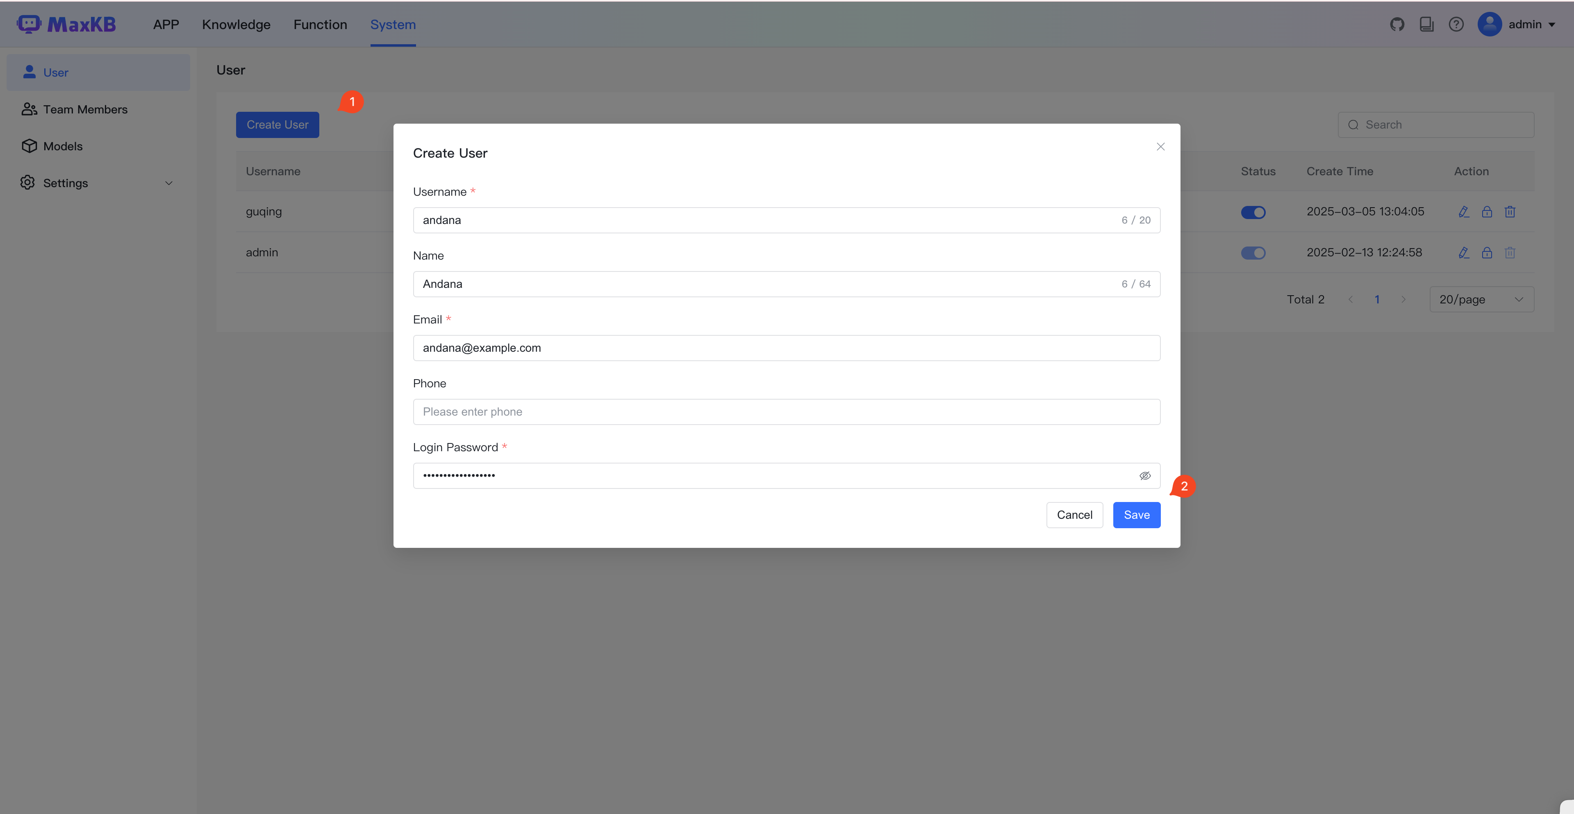Viewport: 1574px width, 814px height.
Task: Click the guqing username cell
Action: 264,212
